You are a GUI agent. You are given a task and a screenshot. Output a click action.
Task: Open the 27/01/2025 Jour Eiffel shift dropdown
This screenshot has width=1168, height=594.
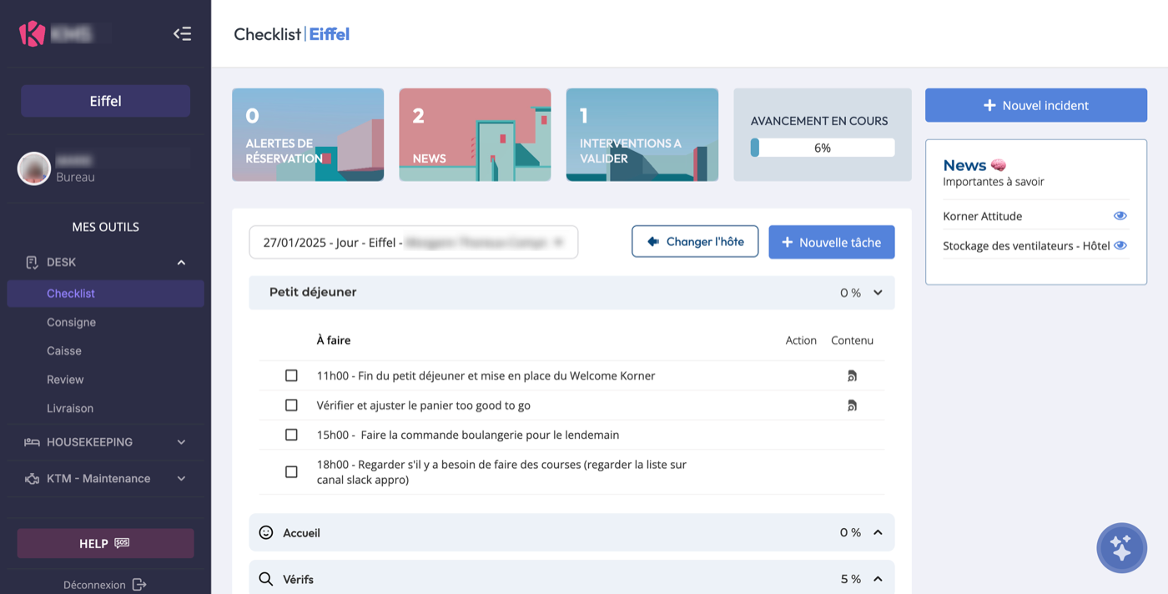pos(414,243)
